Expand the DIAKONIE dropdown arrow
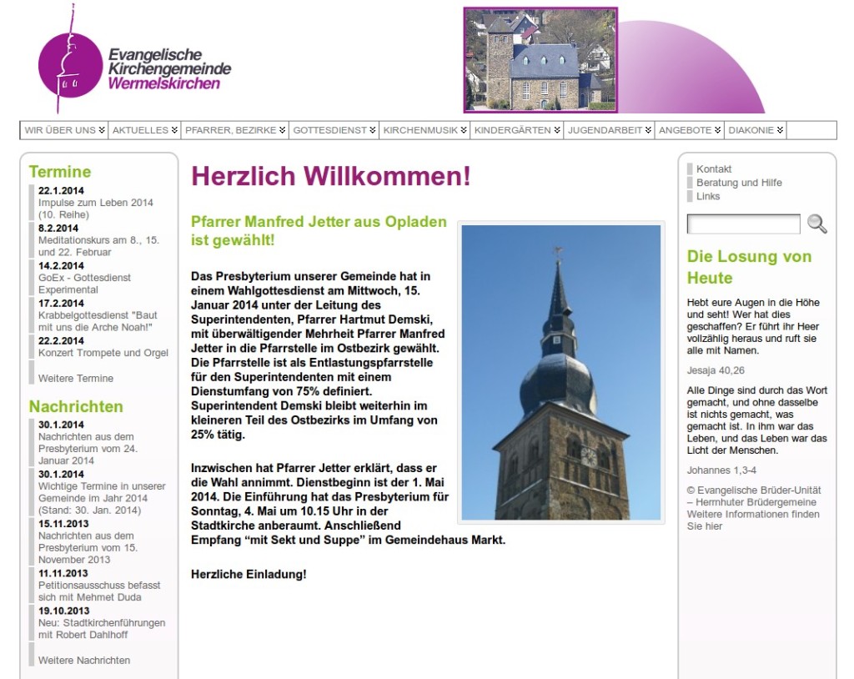Viewport: 854px width, 679px height. (x=780, y=130)
